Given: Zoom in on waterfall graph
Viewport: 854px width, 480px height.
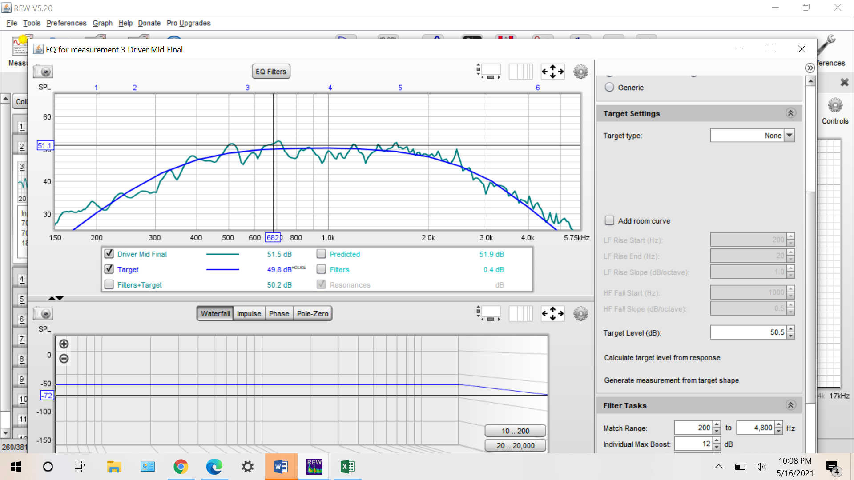Looking at the screenshot, I should (x=64, y=344).
